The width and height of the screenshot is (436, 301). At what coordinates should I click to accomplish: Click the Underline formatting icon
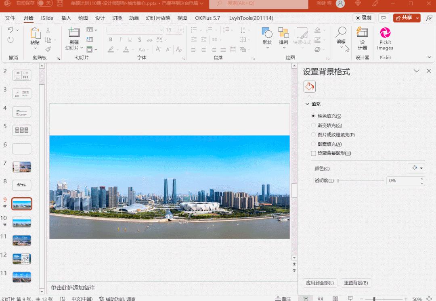tap(130, 40)
